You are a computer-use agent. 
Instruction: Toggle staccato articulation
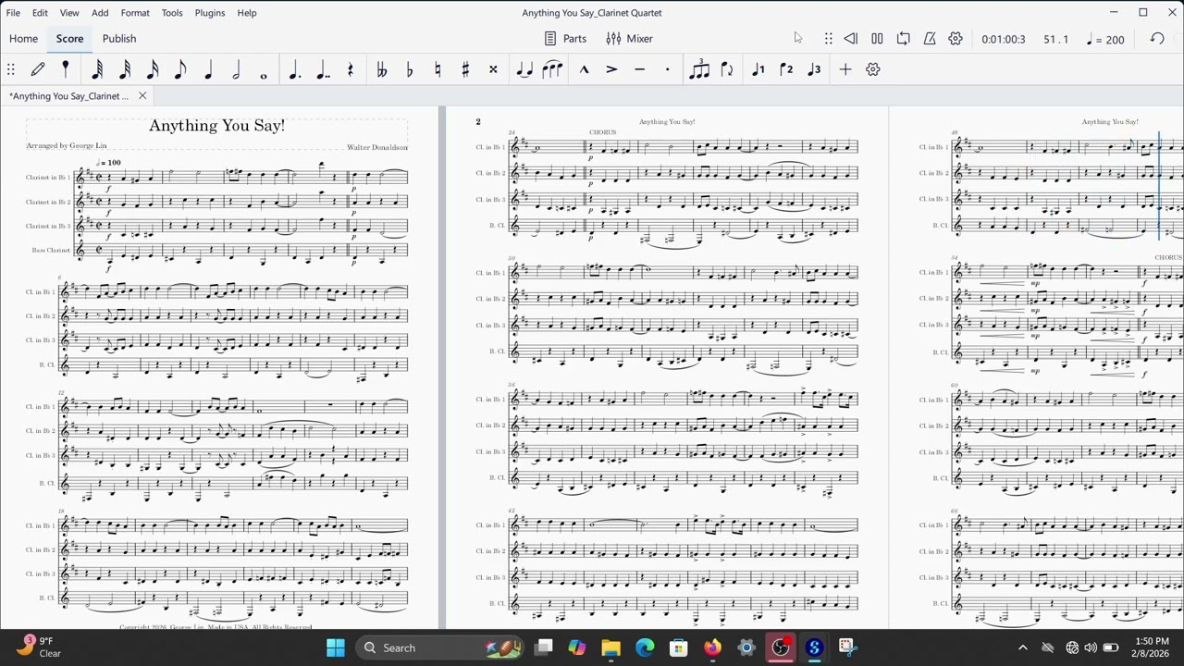(667, 69)
